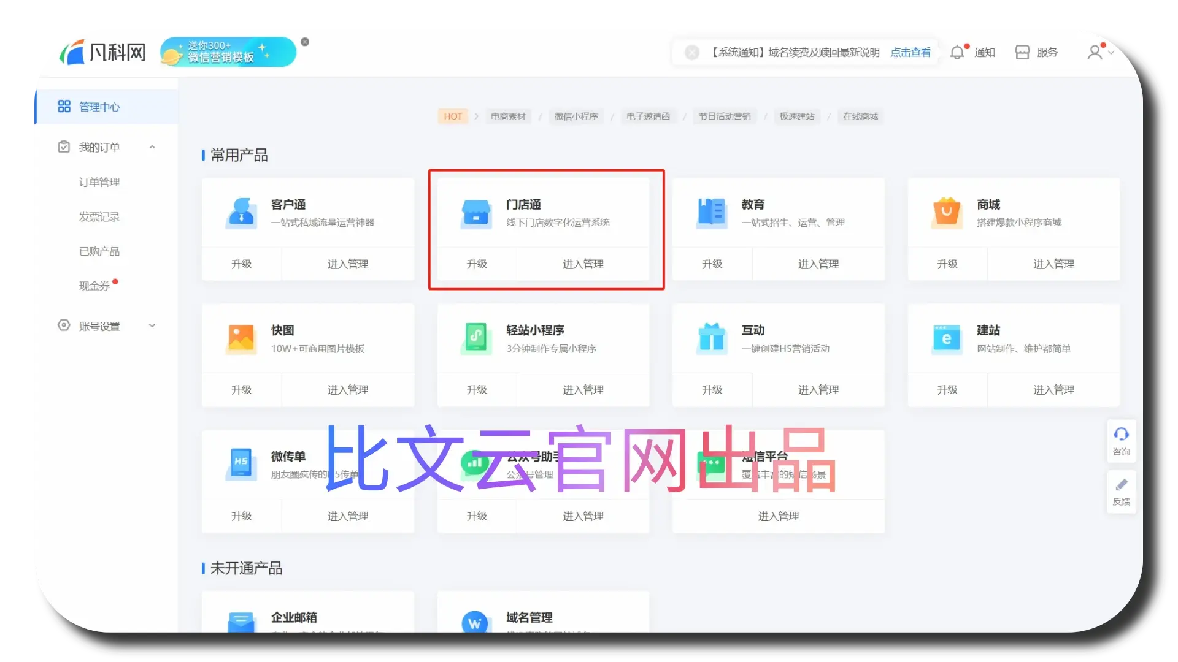The image size is (1178, 662).
Task: Select the 极速建站 tag
Action: coord(797,116)
